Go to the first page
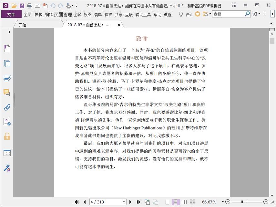276x207 pixels. click(77, 202)
